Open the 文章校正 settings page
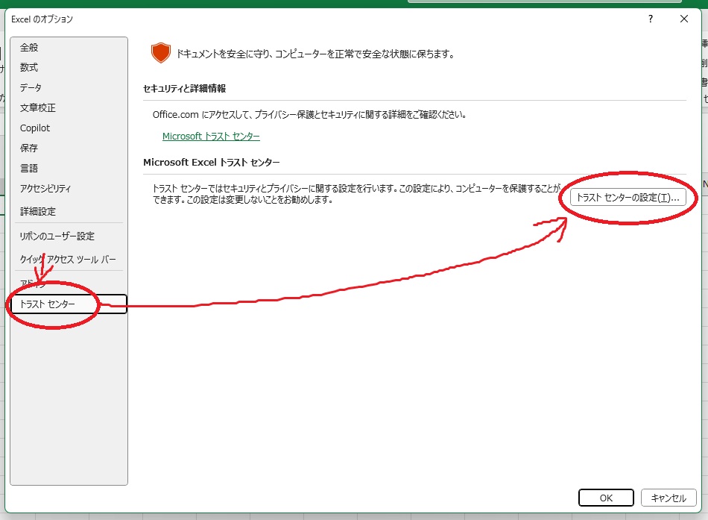The width and height of the screenshot is (708, 520). 38,108
